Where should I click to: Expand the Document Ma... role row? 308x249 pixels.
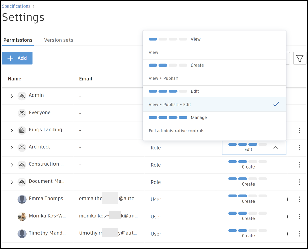click(12, 182)
